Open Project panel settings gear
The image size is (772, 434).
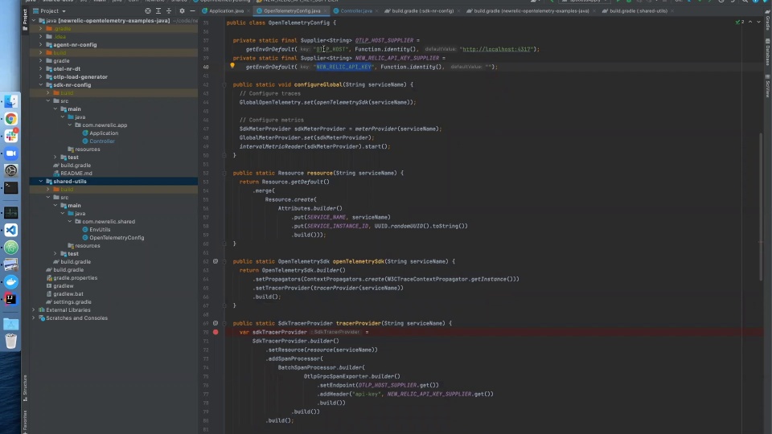182,10
